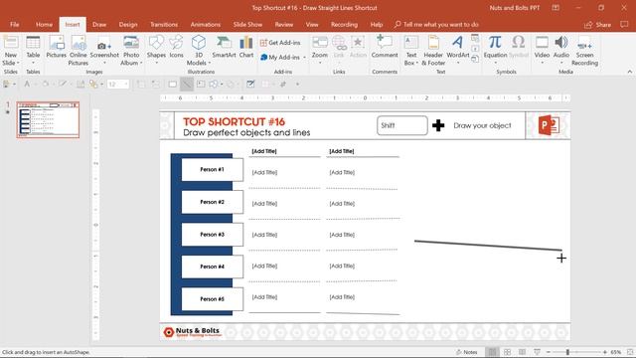Toggle the Notes pane

pos(466,352)
